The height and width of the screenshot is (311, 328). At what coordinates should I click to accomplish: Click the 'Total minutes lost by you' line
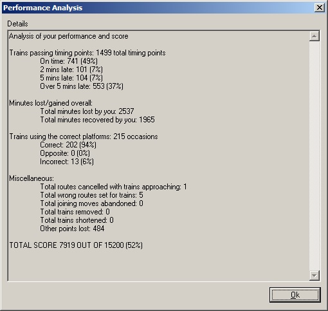[87, 111]
